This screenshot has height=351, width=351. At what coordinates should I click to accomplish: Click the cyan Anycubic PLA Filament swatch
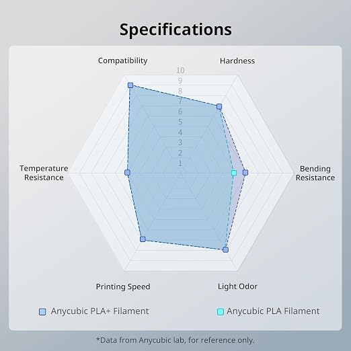coord(221,312)
